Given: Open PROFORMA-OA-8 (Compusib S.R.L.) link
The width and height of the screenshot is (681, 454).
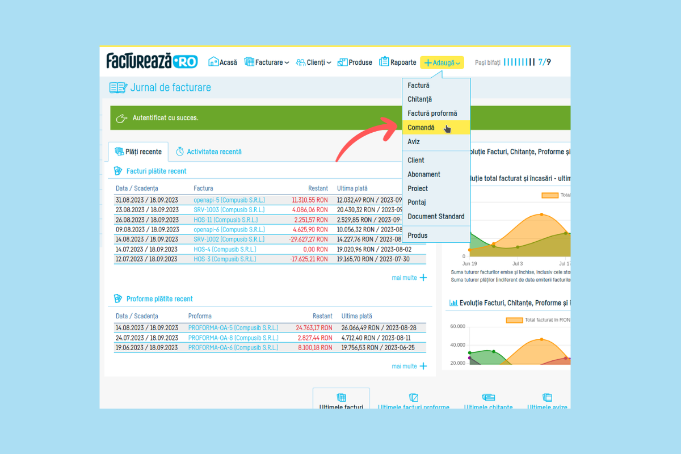Looking at the screenshot, I should point(233,338).
